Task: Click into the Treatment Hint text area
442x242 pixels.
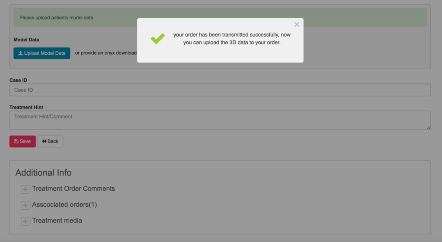Action: (x=220, y=120)
